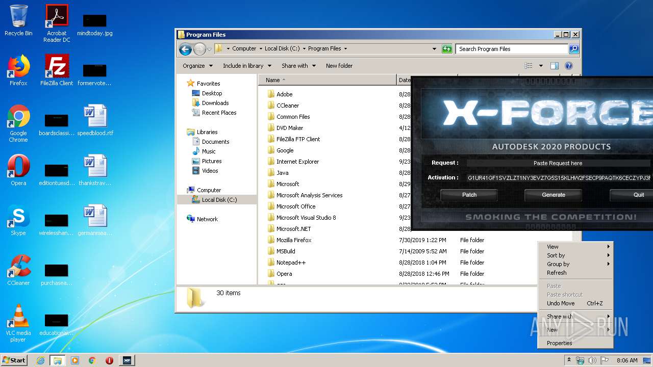Choose Refresh from the context menu

coord(575,273)
